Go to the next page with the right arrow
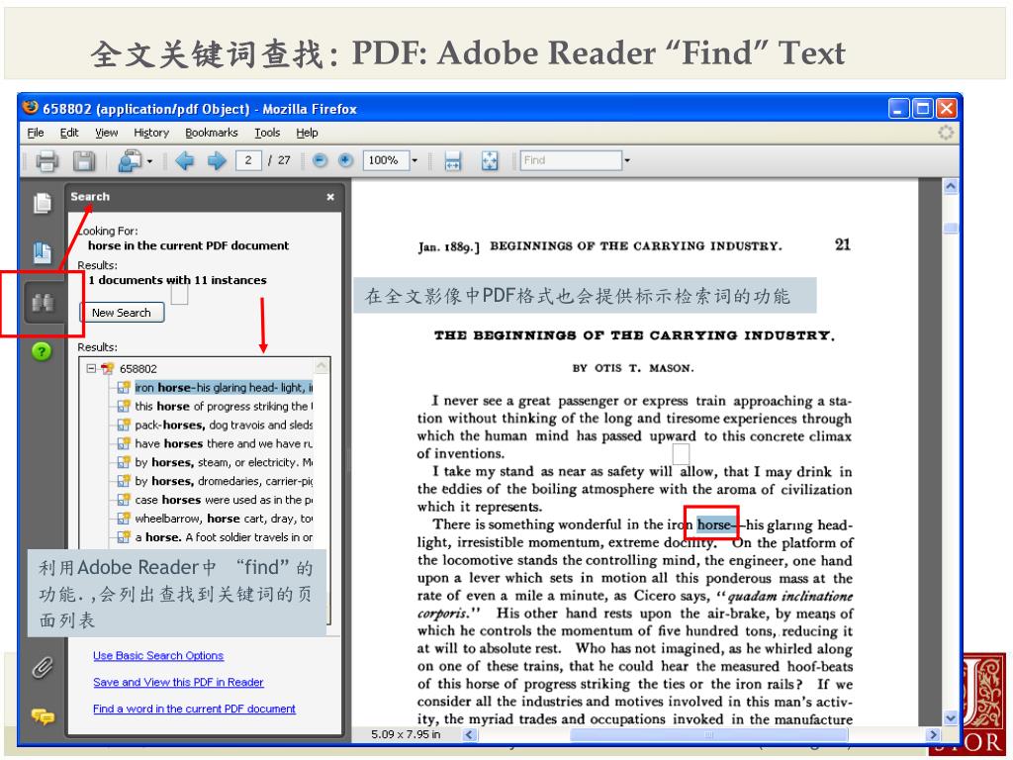 click(x=217, y=160)
